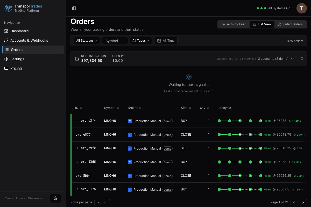
Task: Open the Terms link
Action: (9, 198)
